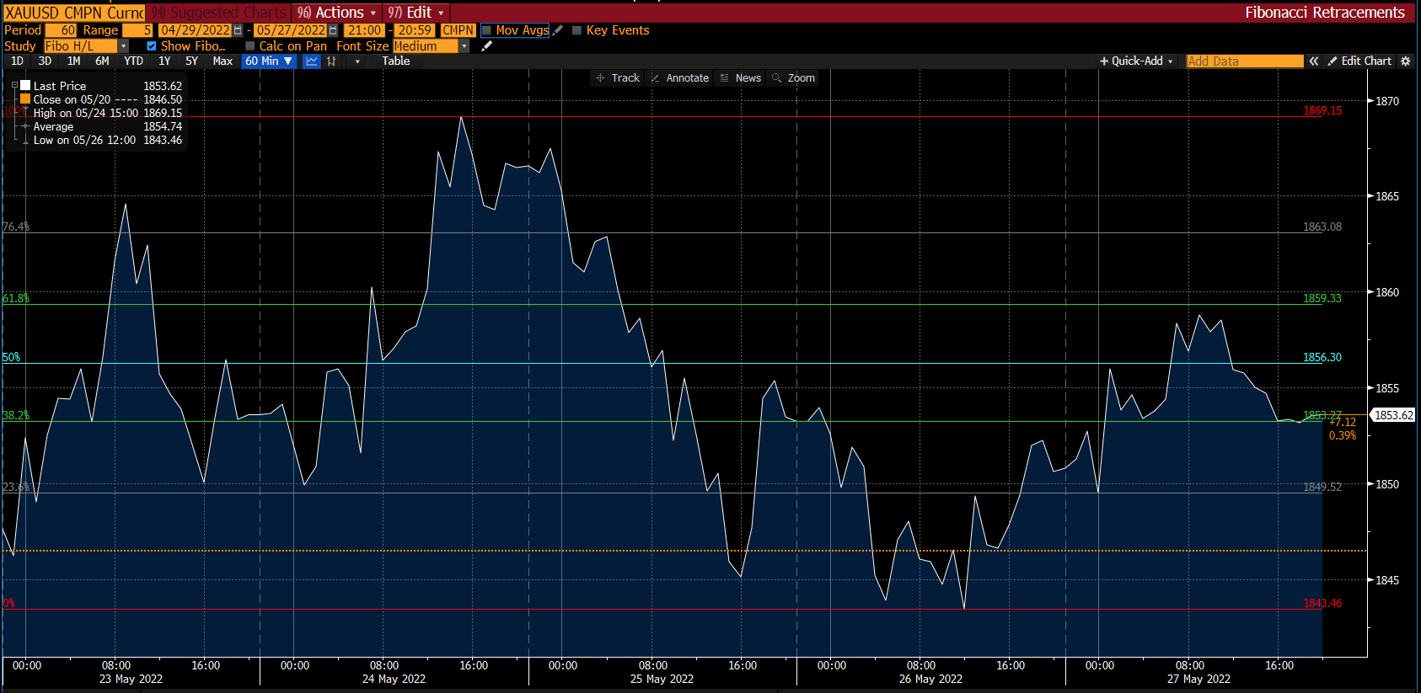Open the Actions menu
1421x693 pixels.
337,13
